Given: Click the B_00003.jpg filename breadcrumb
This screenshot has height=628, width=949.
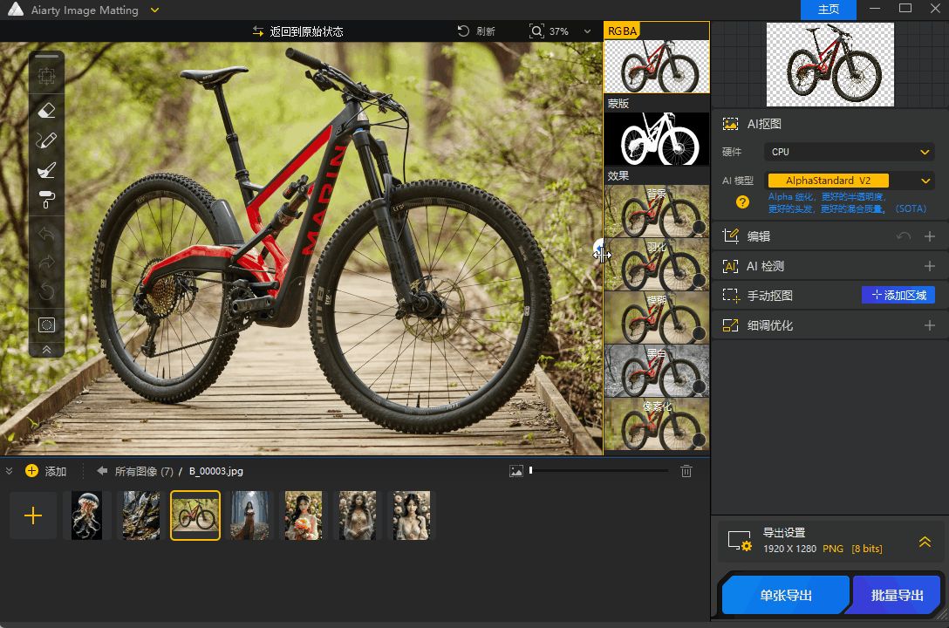Looking at the screenshot, I should (x=216, y=471).
